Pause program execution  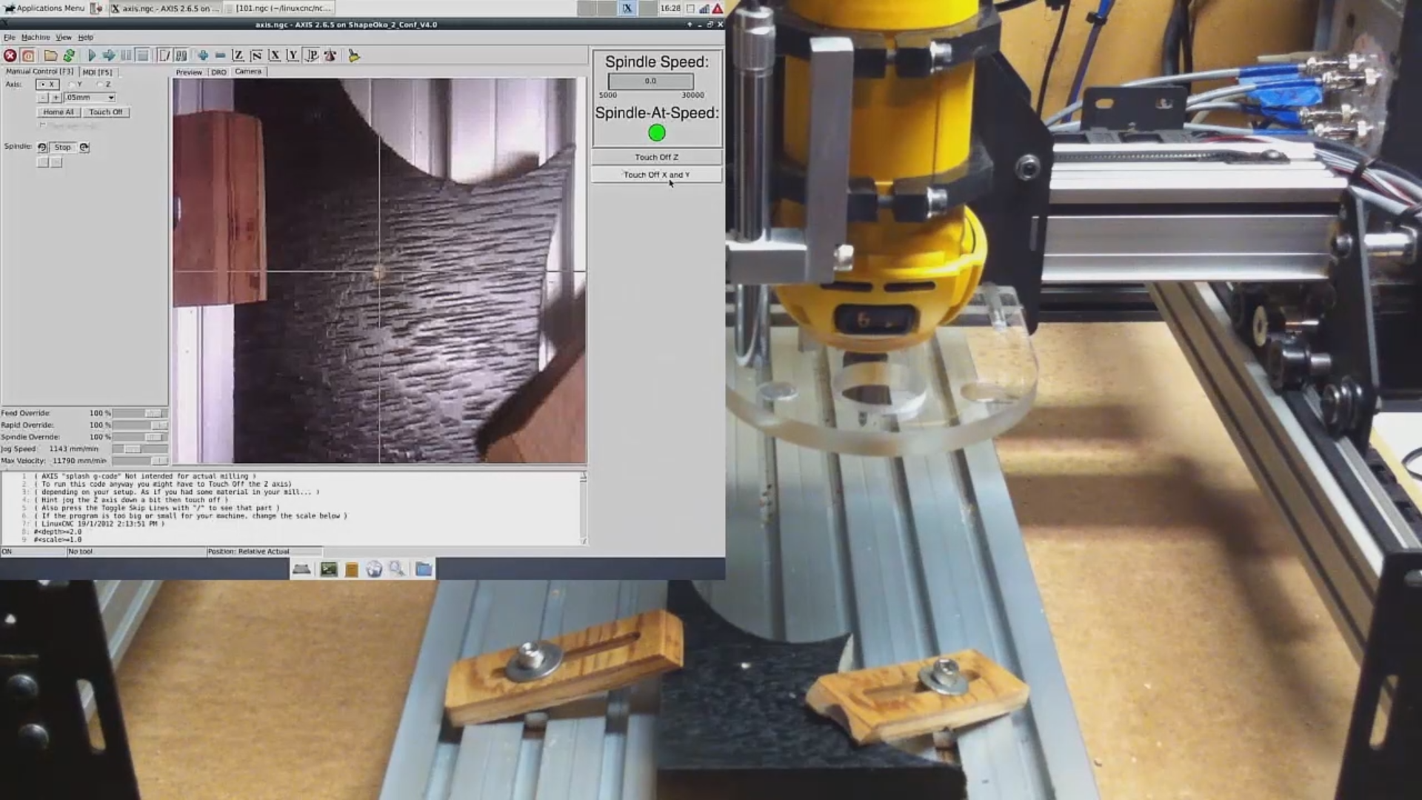(126, 56)
